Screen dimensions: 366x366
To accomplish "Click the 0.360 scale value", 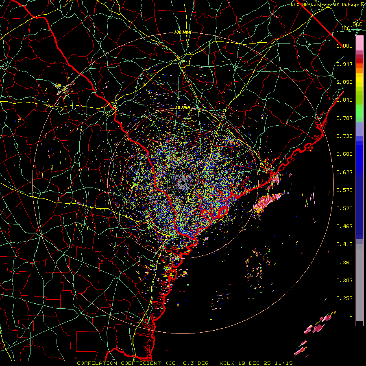I will tap(344, 263).
